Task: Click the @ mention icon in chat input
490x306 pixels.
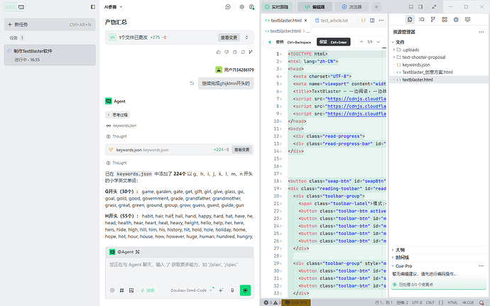Action: [112, 290]
